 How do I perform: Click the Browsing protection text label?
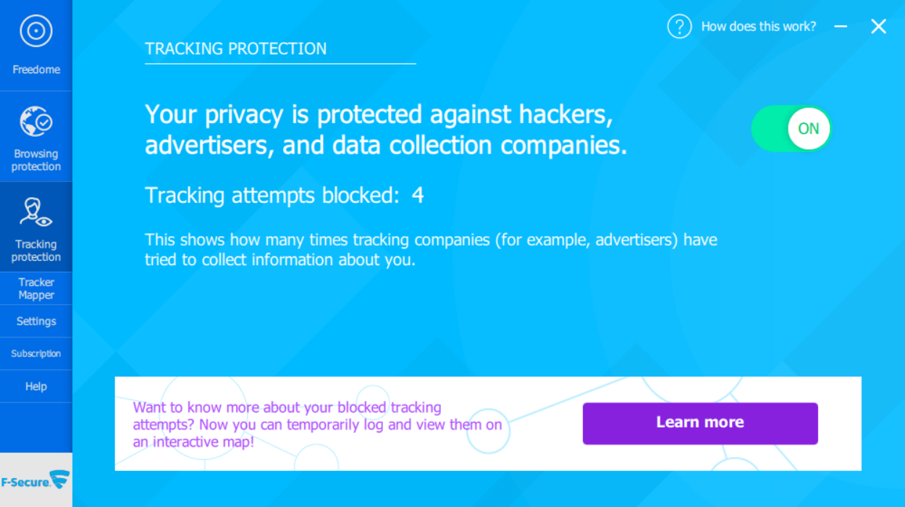click(36, 160)
